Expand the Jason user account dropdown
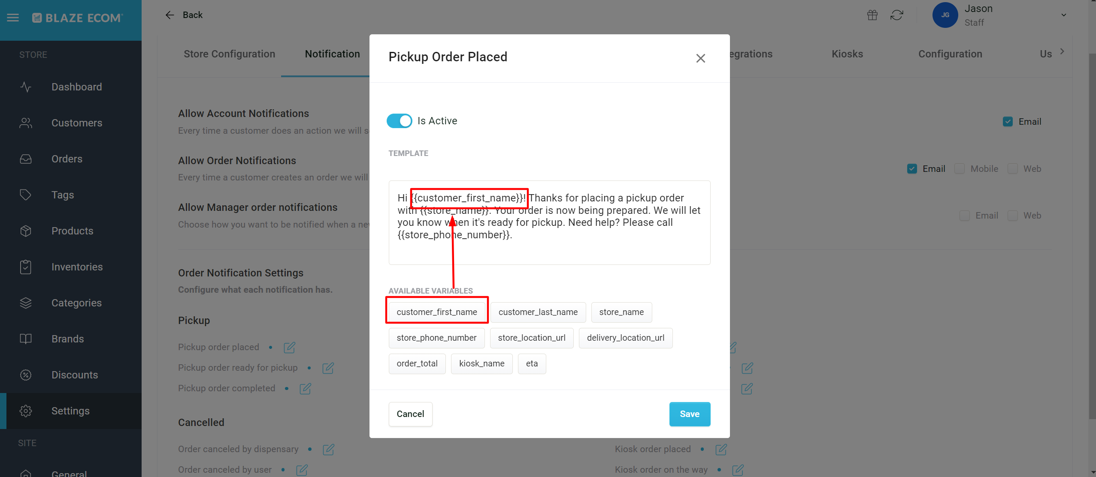1096x477 pixels. pyautogui.click(x=1063, y=15)
